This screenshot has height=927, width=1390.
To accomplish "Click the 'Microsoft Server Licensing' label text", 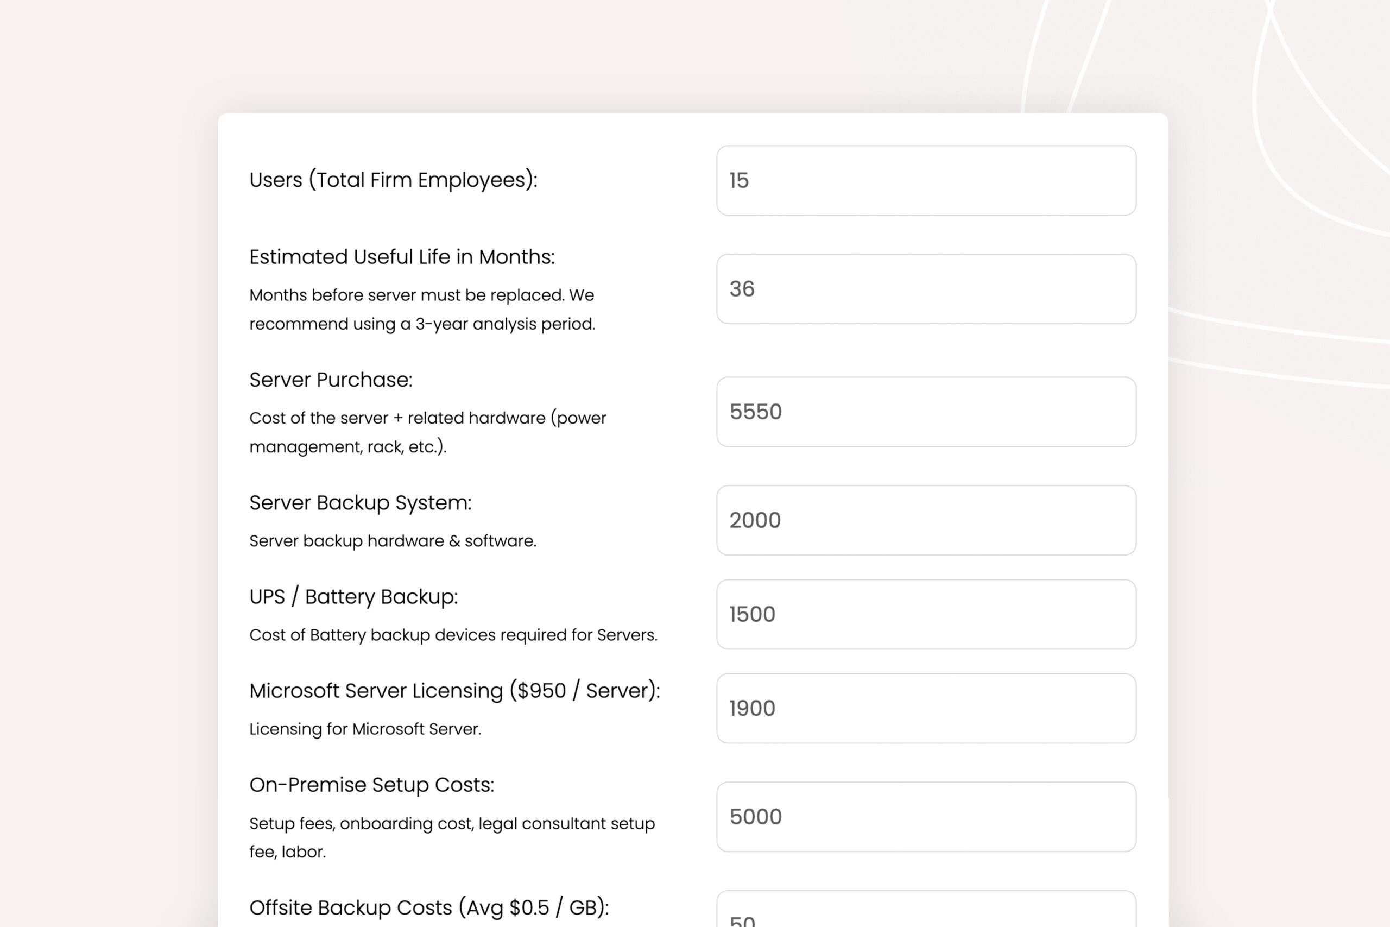I will pyautogui.click(x=454, y=691).
